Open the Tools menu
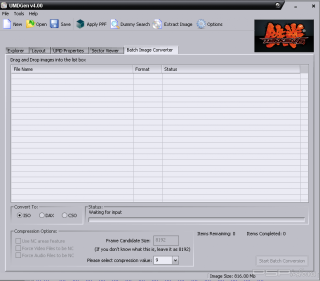The image size is (320, 281). click(19, 13)
